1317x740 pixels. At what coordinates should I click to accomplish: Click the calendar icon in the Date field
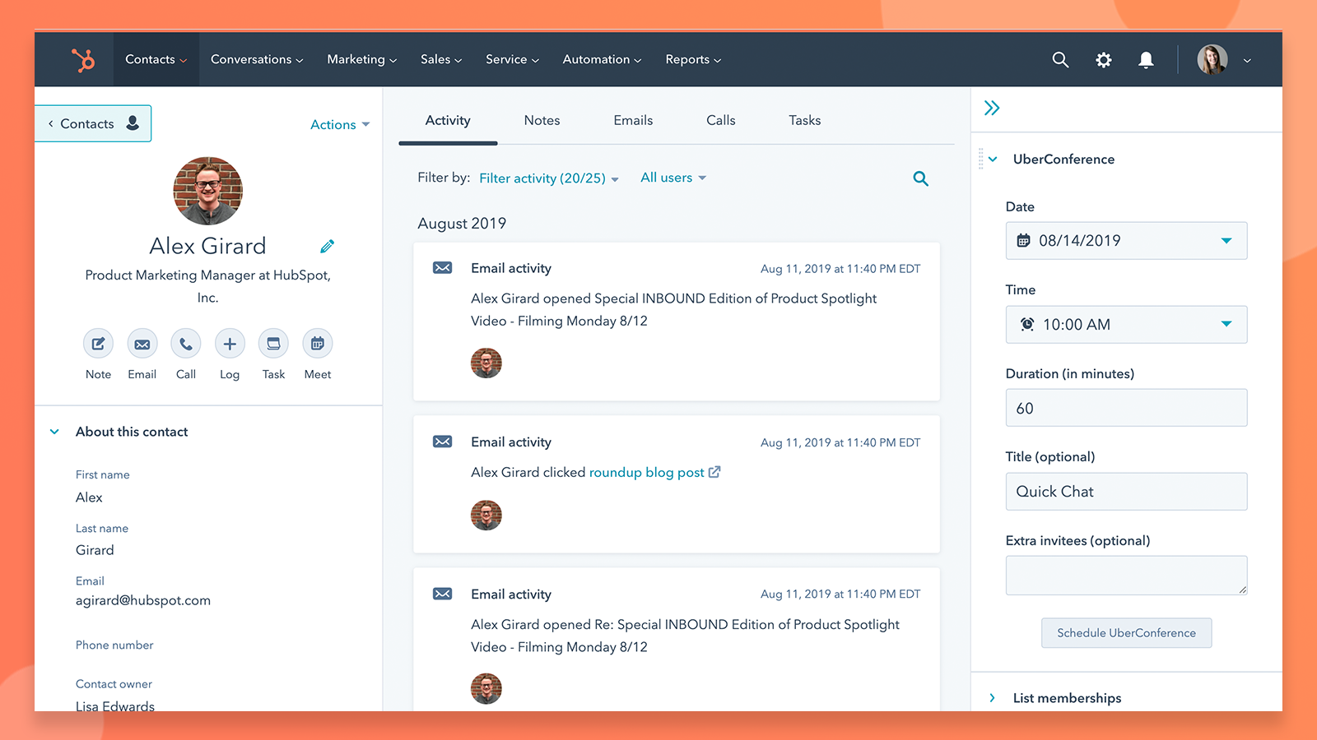tap(1023, 241)
